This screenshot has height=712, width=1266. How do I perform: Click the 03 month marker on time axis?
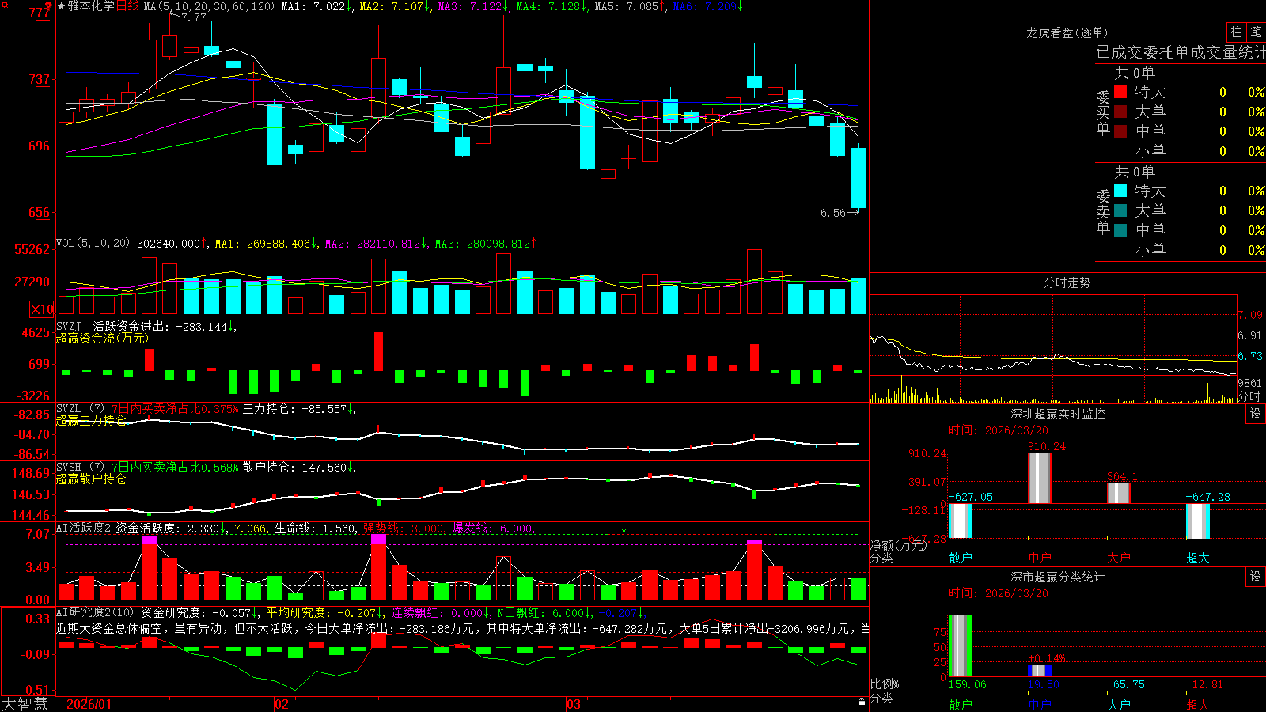tap(574, 704)
